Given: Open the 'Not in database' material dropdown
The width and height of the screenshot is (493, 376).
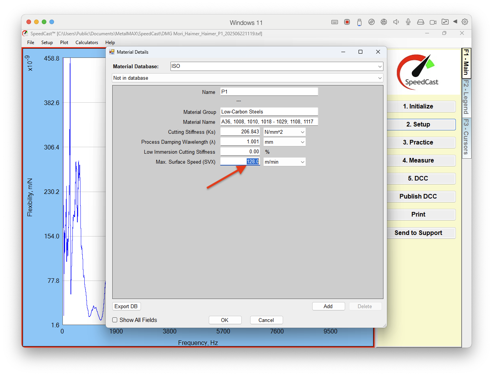Looking at the screenshot, I should (x=247, y=78).
